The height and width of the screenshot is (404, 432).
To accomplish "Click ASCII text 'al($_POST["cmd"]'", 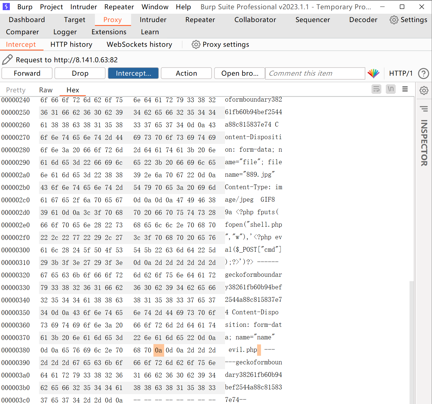I will (253, 249).
